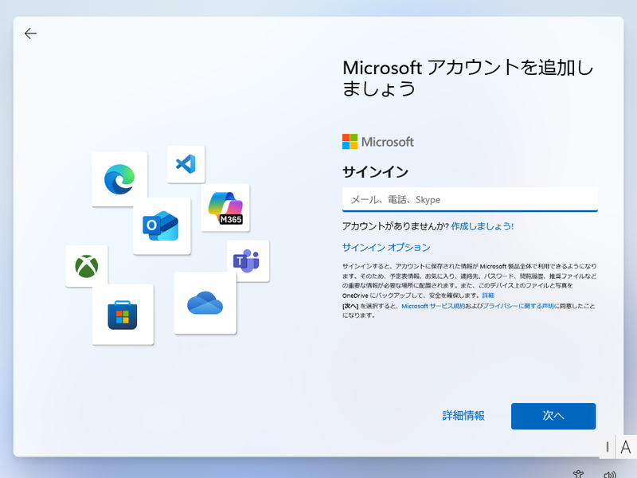Select the Xbox icon
This screenshot has height=478, width=637.
85,266
